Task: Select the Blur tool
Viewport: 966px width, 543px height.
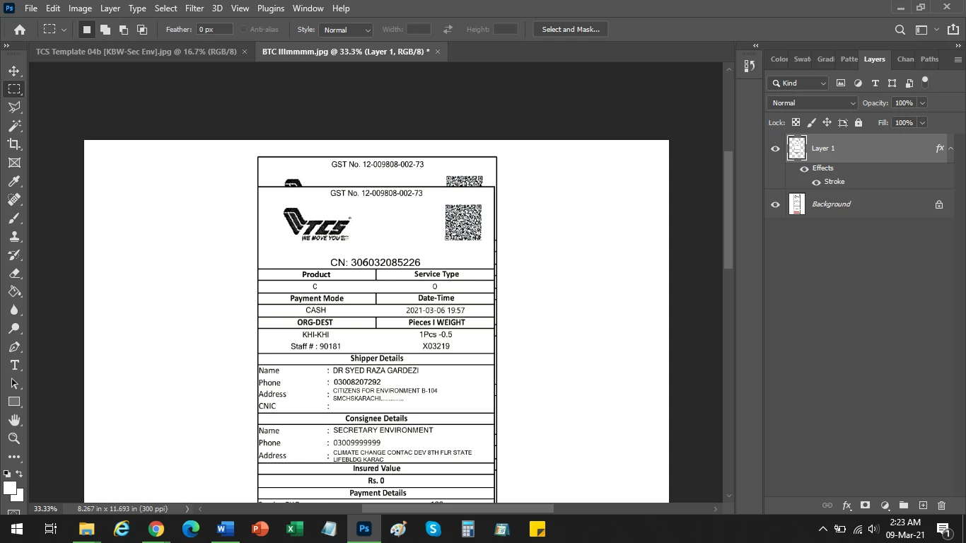Action: (14, 310)
